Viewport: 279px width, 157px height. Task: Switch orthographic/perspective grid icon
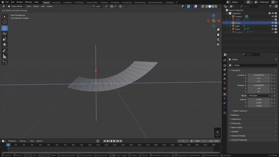218,44
